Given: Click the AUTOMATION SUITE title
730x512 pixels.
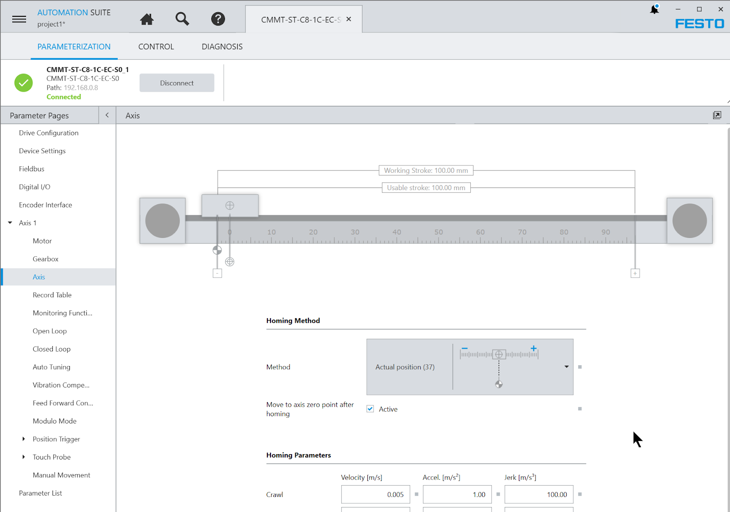Looking at the screenshot, I should (74, 12).
